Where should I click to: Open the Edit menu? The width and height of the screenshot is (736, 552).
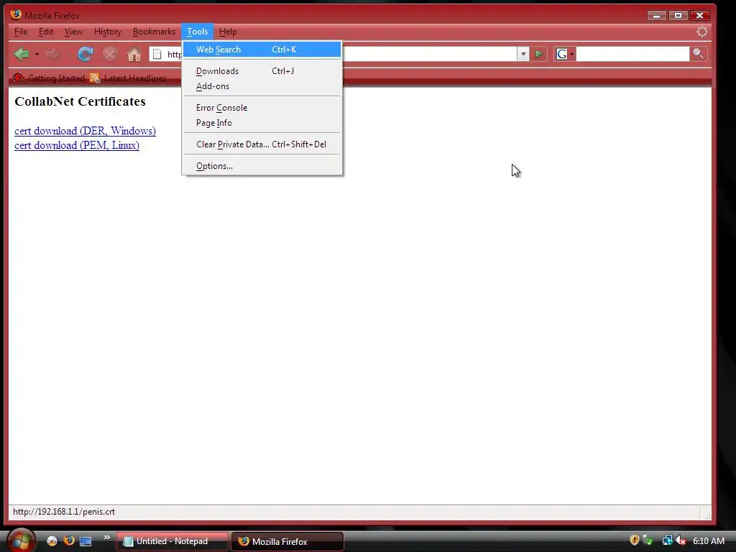coord(45,32)
